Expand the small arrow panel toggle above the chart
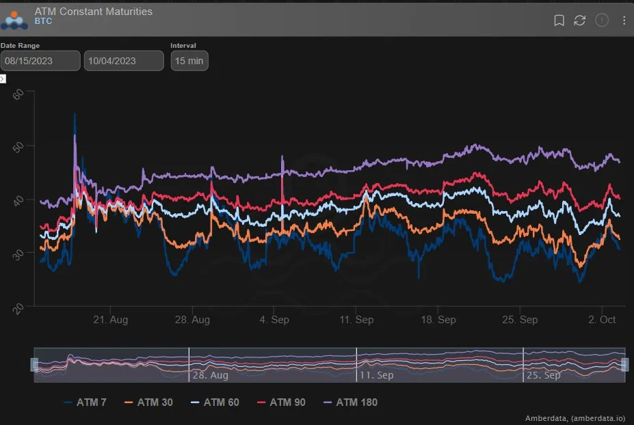This screenshot has width=634, height=425. tap(3, 79)
